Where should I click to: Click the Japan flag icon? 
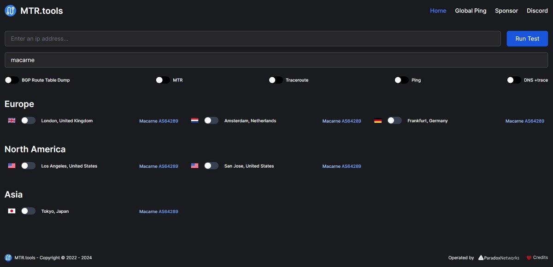point(12,211)
